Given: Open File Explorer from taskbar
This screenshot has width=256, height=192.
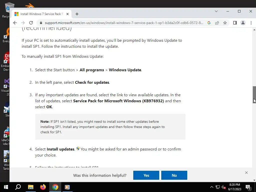Looking at the screenshot, I should tap(30, 187).
